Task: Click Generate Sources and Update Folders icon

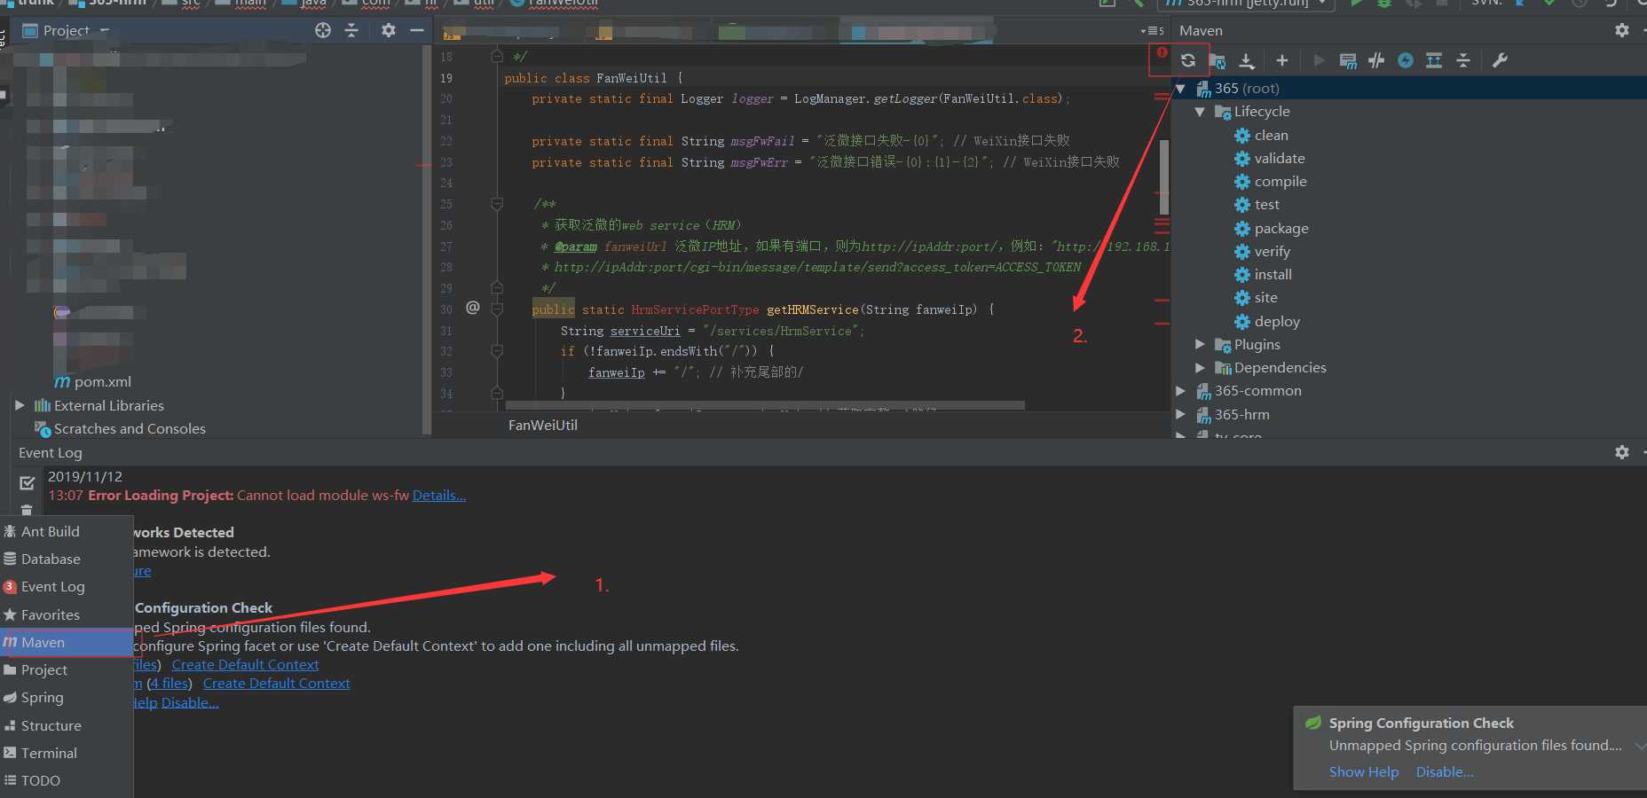Action: pos(1218,60)
